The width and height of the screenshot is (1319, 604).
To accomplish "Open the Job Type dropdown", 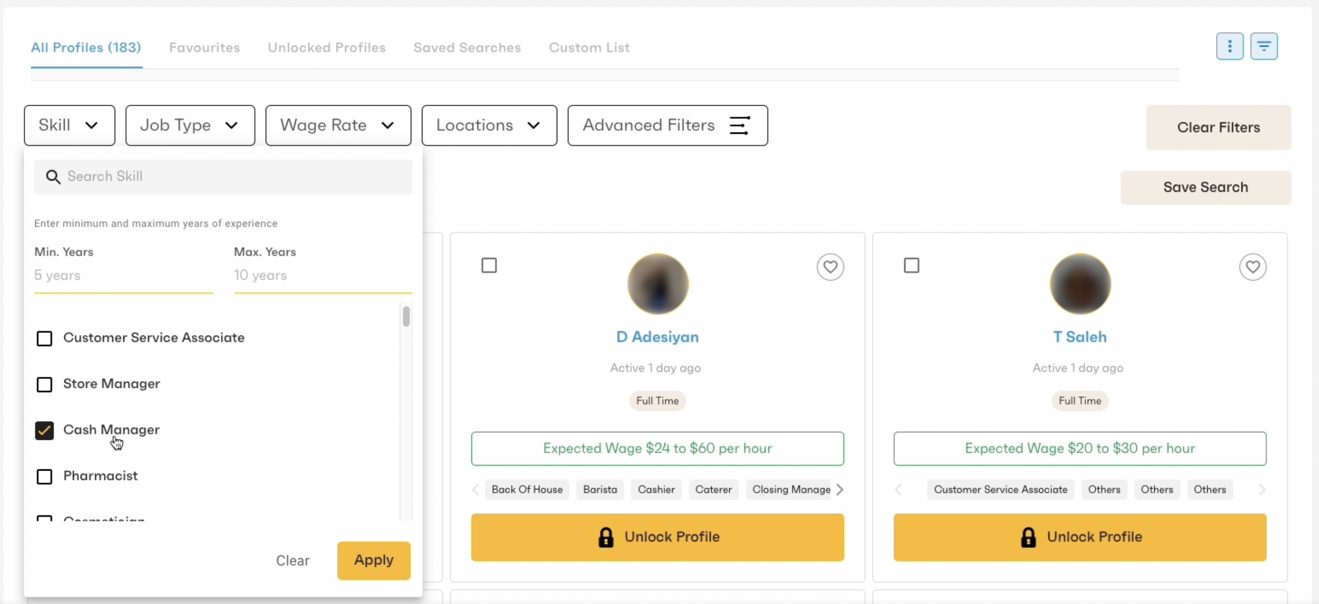I will point(190,126).
